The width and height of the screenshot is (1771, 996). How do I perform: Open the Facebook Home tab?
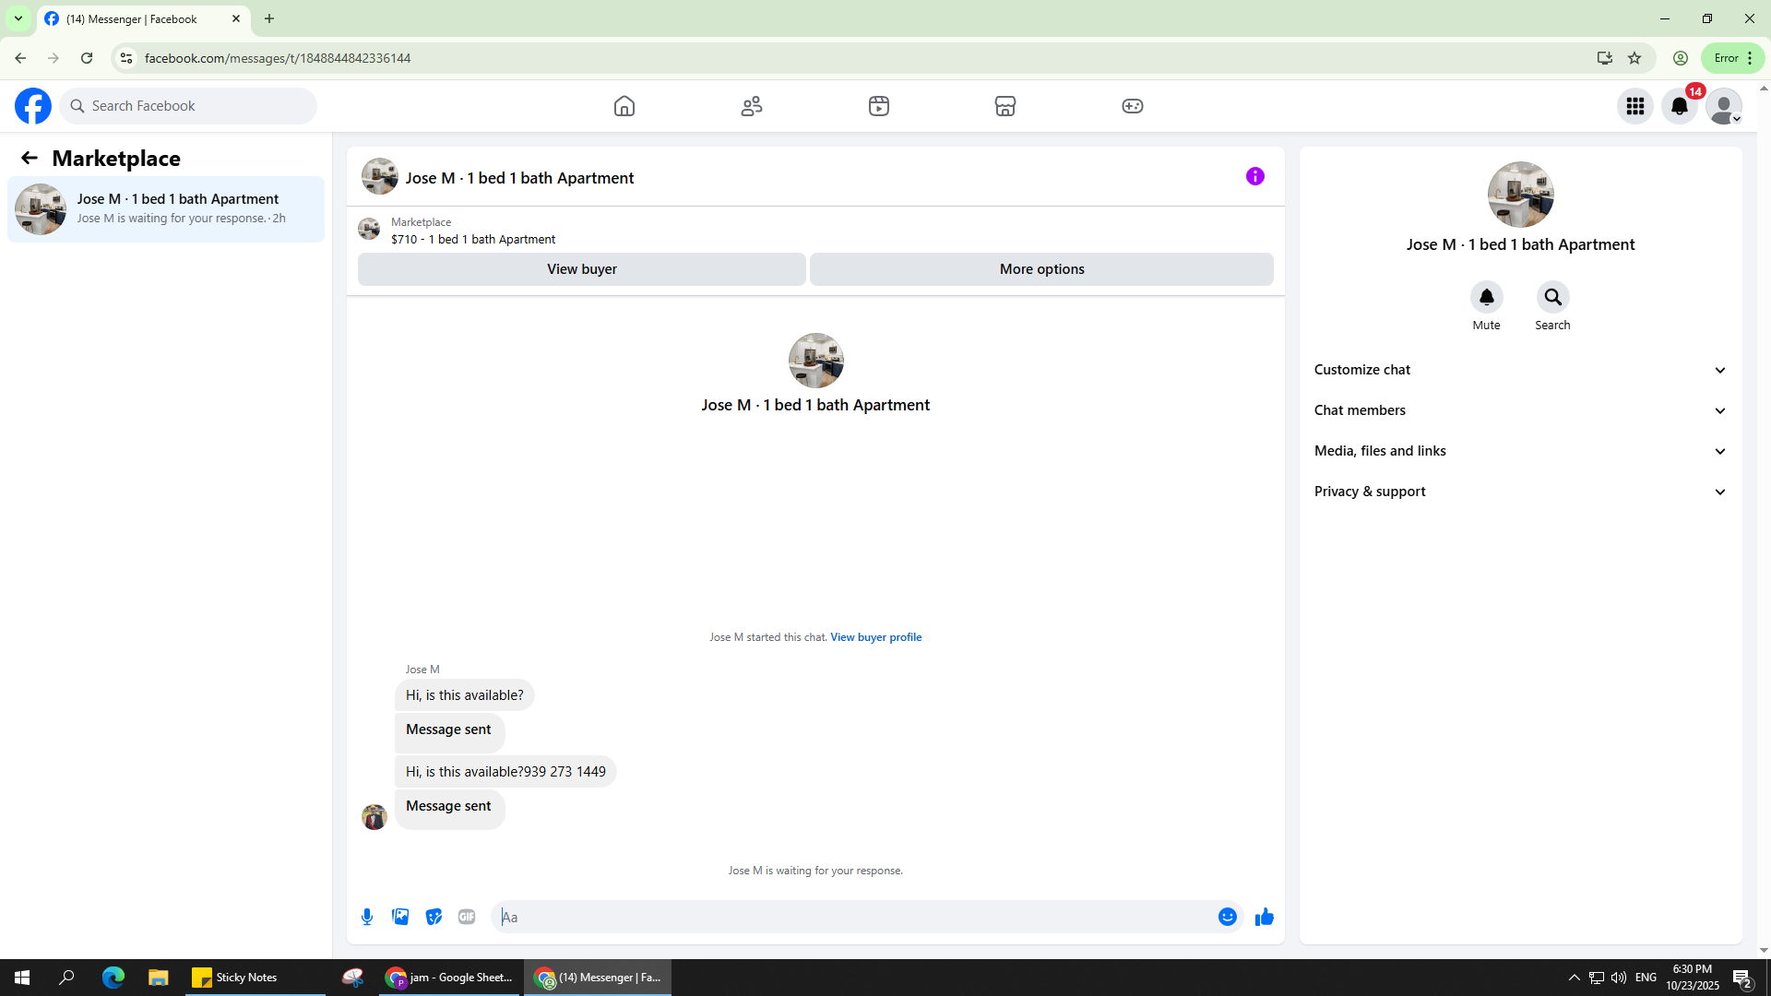tap(624, 106)
